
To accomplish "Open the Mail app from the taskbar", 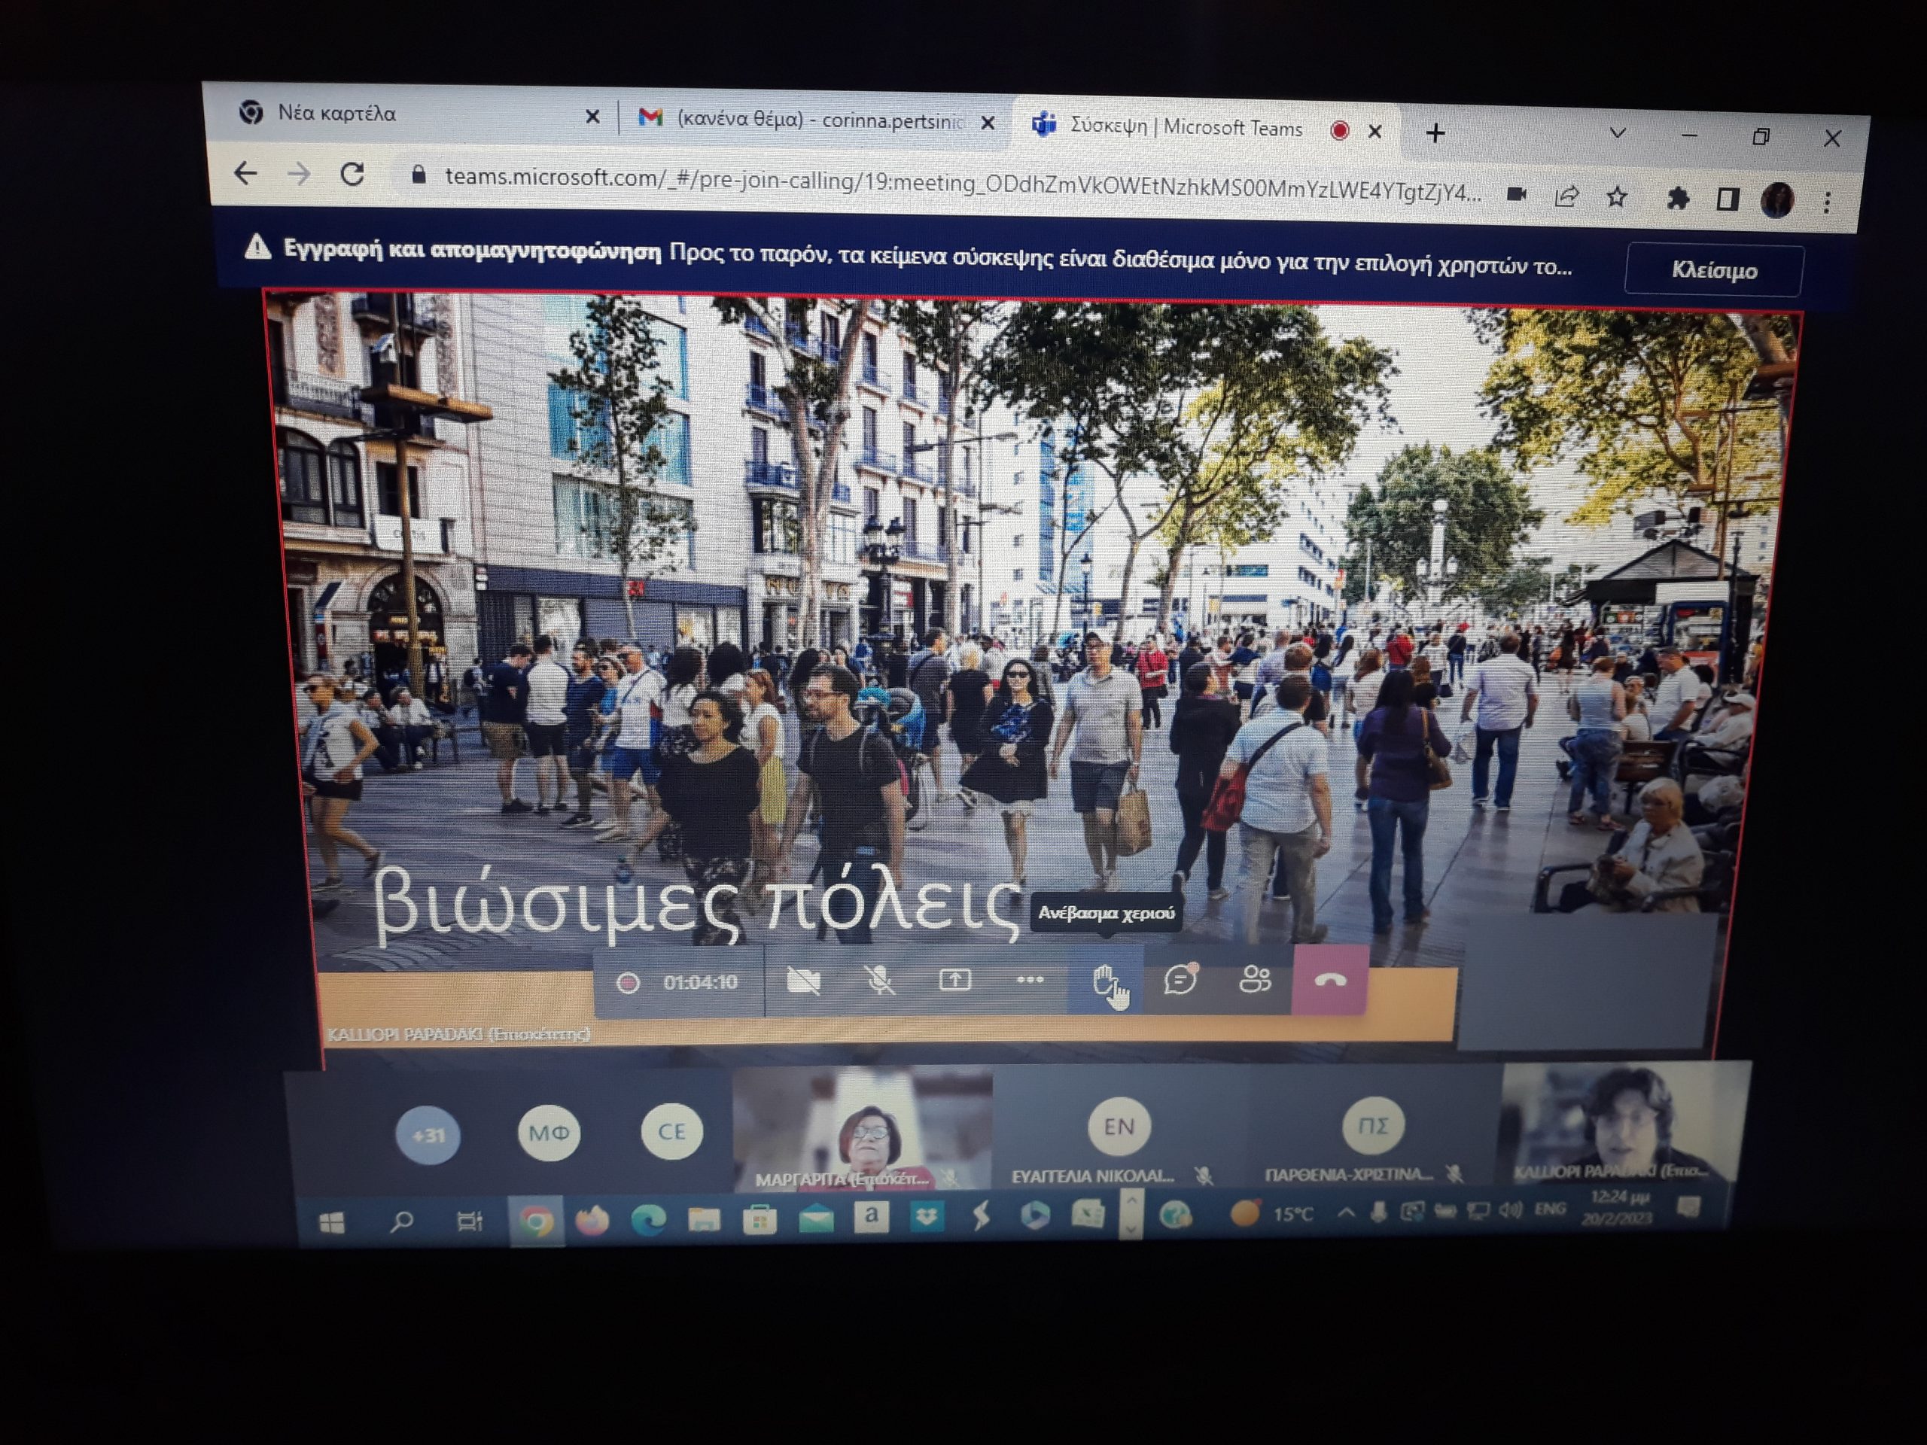I will coord(815,1218).
